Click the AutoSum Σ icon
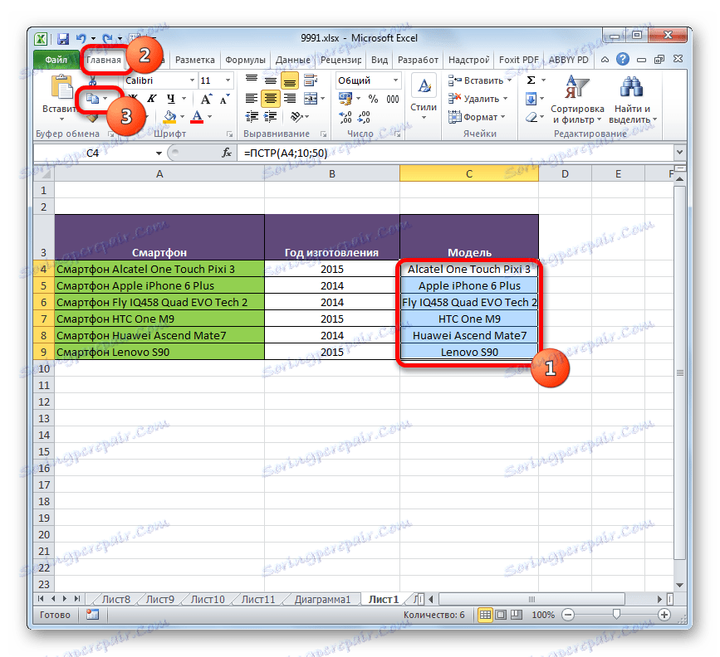The width and height of the screenshot is (720, 657). pyautogui.click(x=531, y=80)
